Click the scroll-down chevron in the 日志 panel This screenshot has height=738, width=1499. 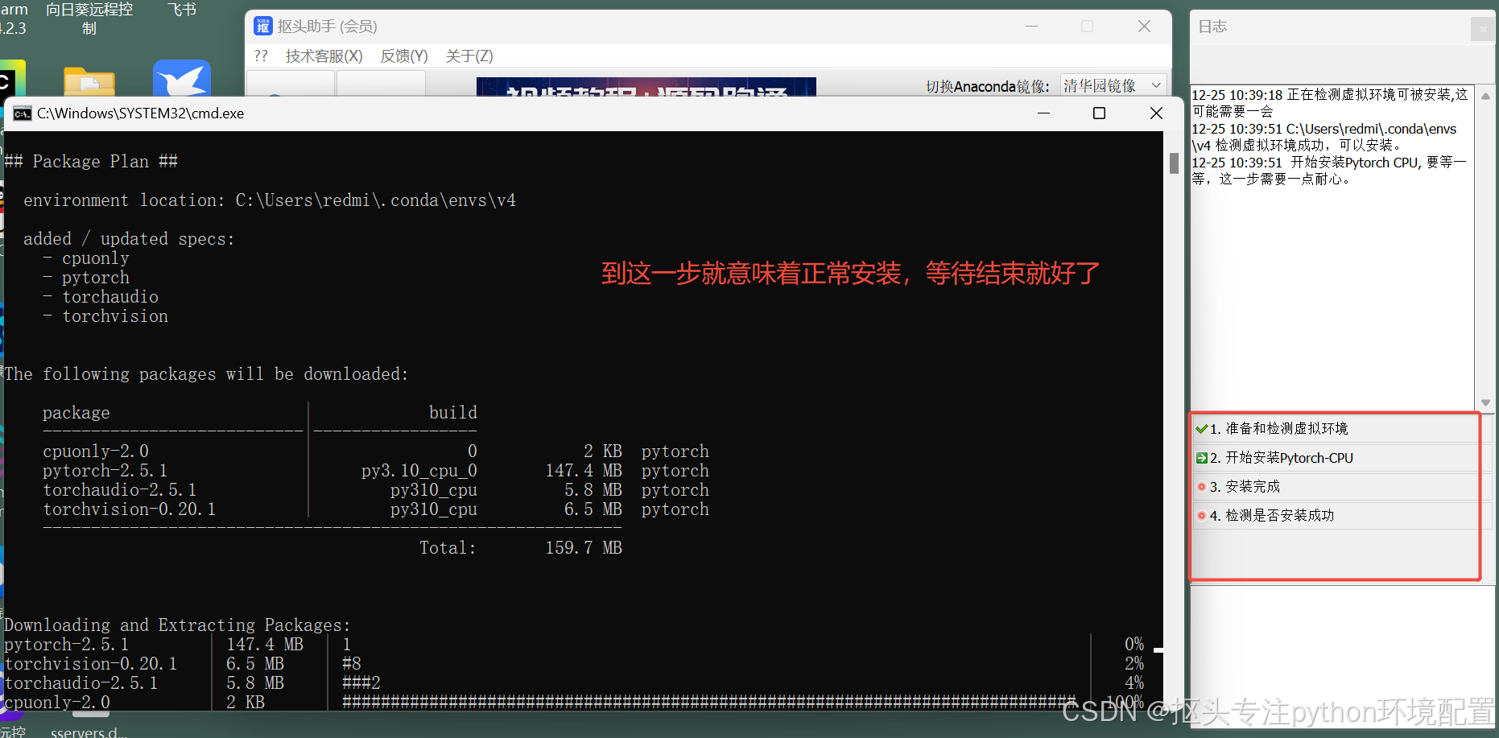click(1485, 402)
